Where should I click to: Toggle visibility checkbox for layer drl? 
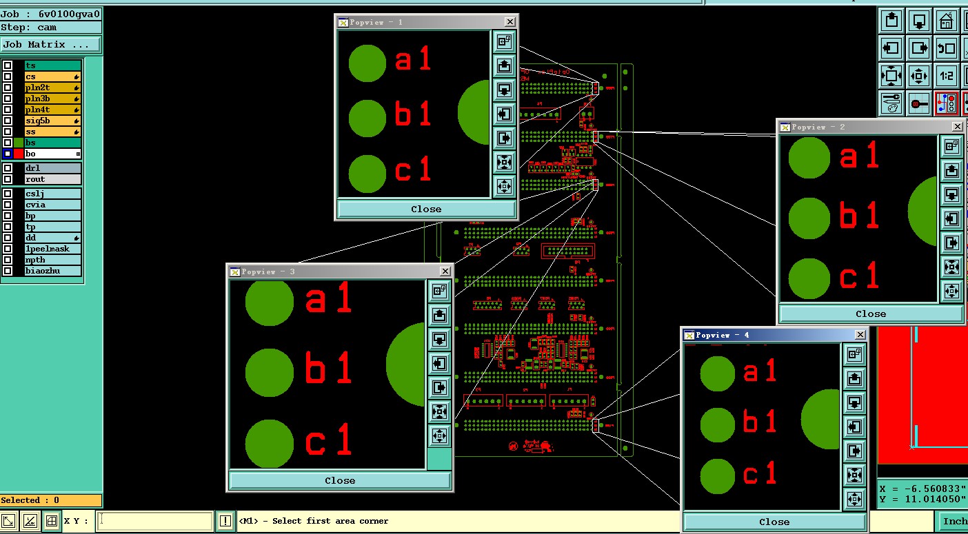coord(8,168)
